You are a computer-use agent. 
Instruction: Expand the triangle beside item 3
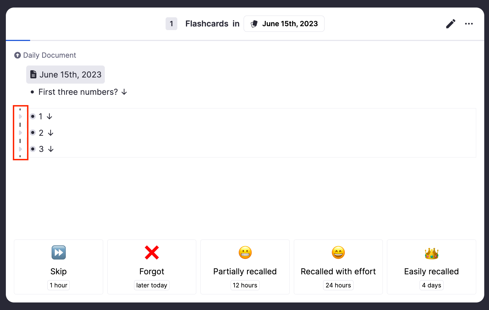(20, 149)
